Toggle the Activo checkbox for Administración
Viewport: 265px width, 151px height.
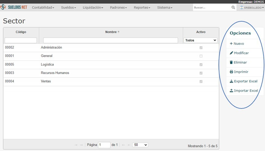201,48
